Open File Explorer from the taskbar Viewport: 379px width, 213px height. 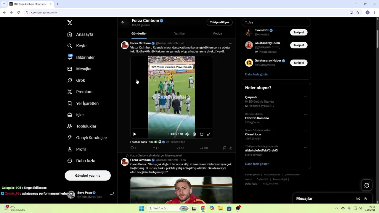coord(220,208)
